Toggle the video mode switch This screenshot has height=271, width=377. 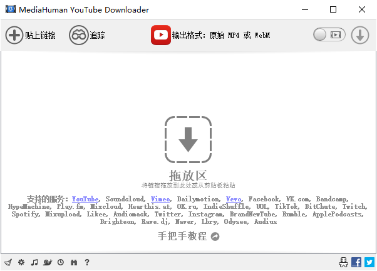pos(329,35)
